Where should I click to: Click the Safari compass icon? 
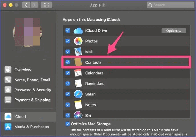(78, 94)
